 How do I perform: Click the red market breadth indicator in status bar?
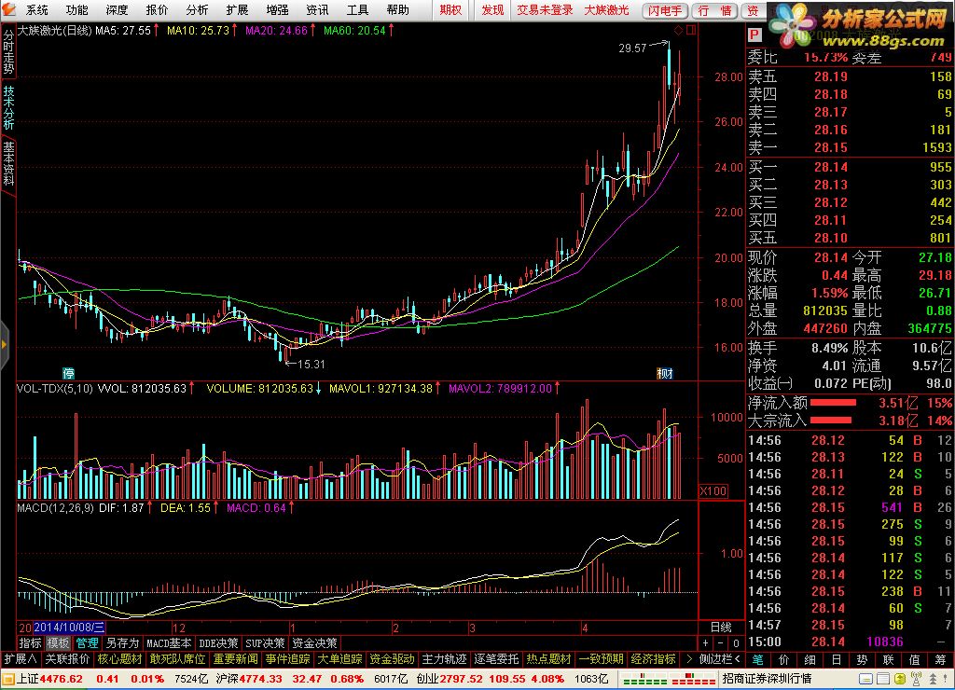coord(693,679)
